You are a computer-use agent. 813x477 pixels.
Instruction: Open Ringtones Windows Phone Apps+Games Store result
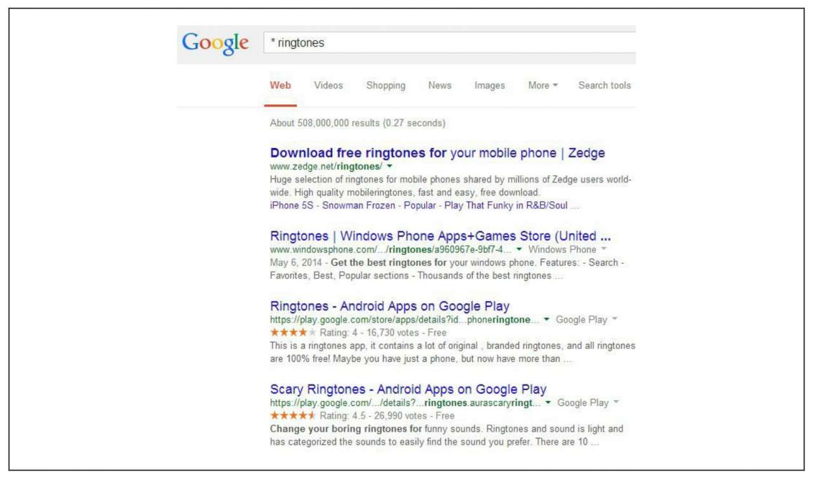(x=440, y=237)
